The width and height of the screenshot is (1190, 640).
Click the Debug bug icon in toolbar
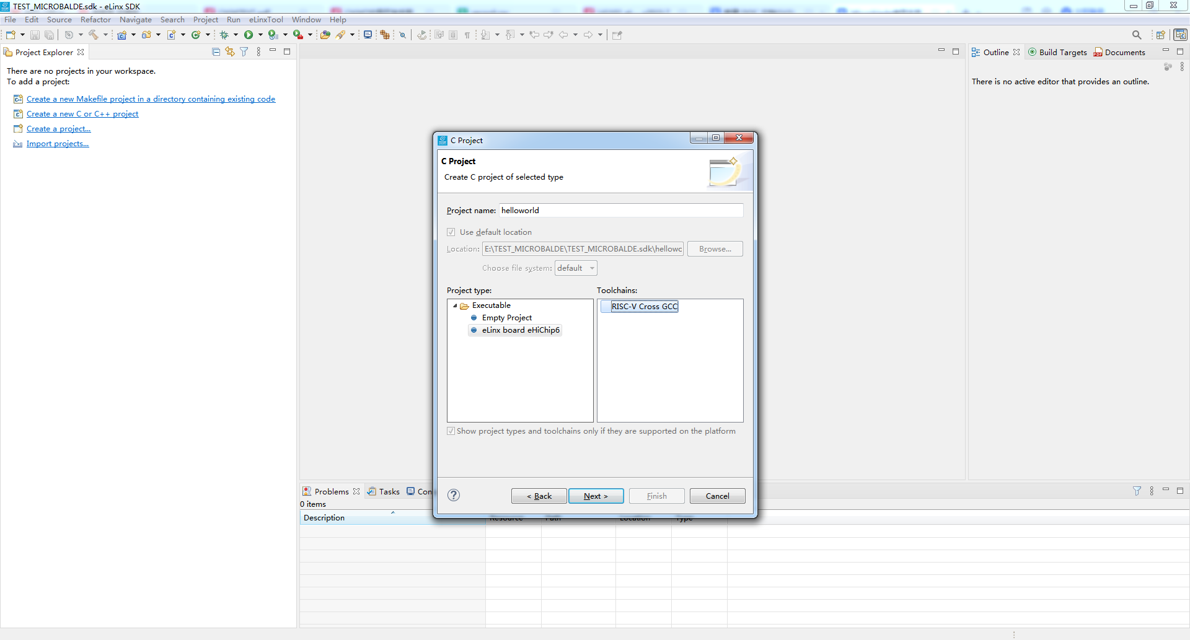[x=224, y=35]
